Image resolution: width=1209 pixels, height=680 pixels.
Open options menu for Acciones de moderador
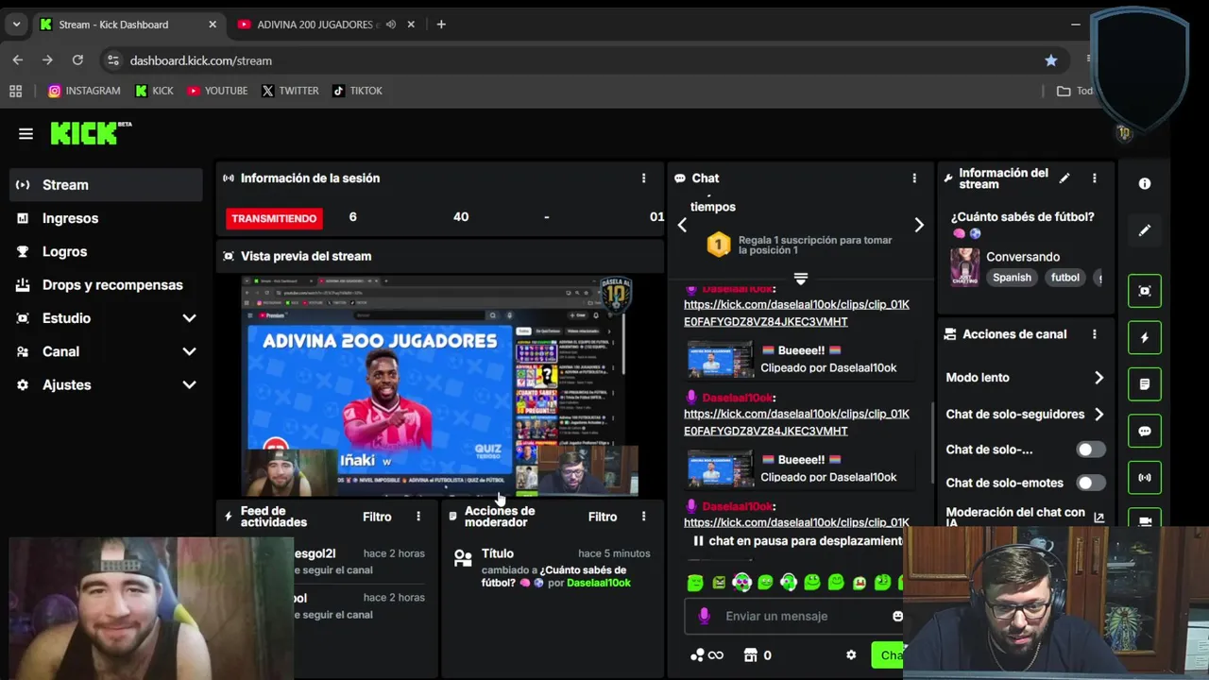644,517
